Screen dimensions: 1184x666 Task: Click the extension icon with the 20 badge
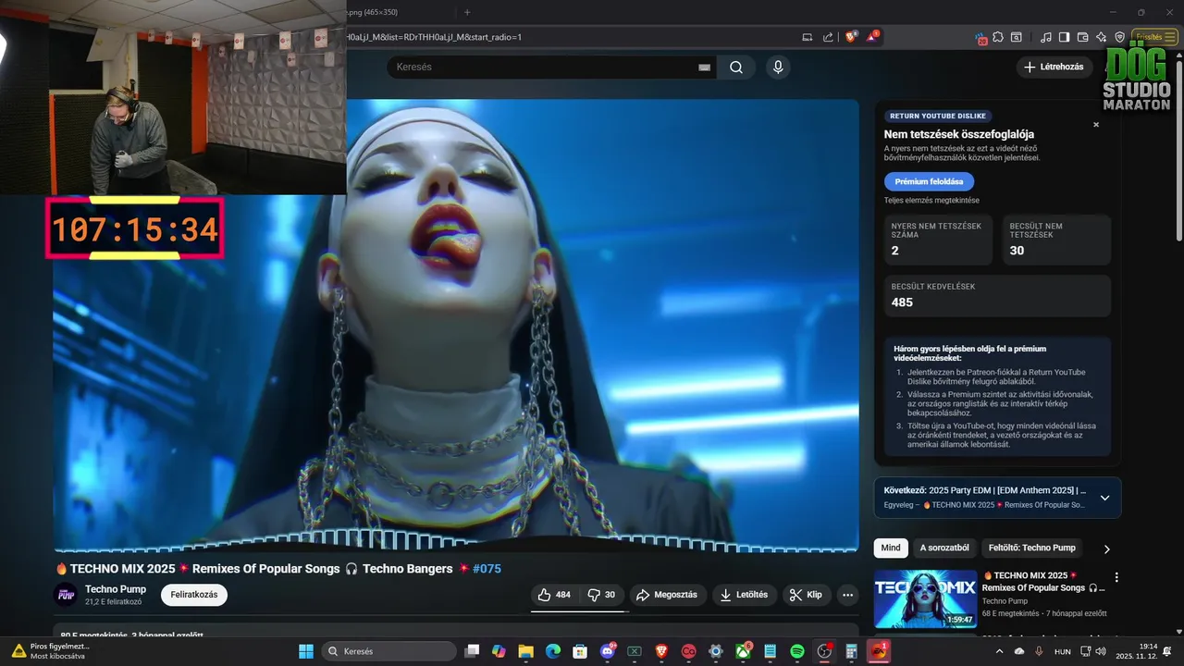click(981, 38)
